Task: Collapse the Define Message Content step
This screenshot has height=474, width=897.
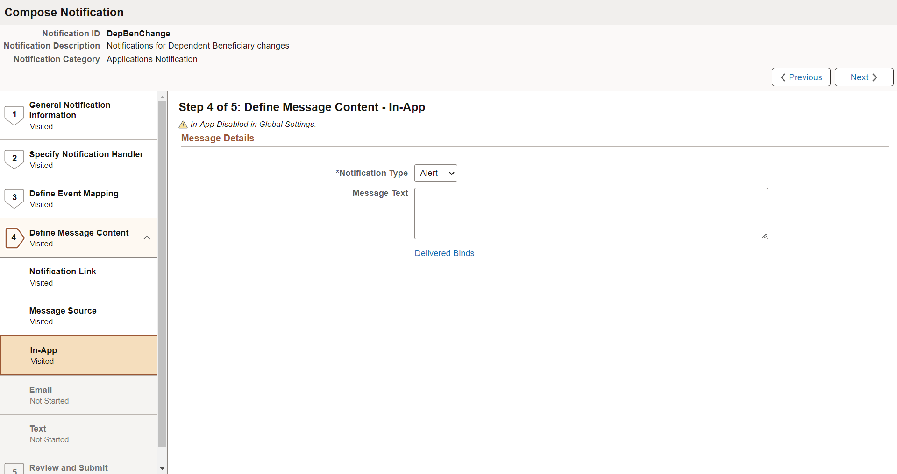Action: [x=147, y=237]
